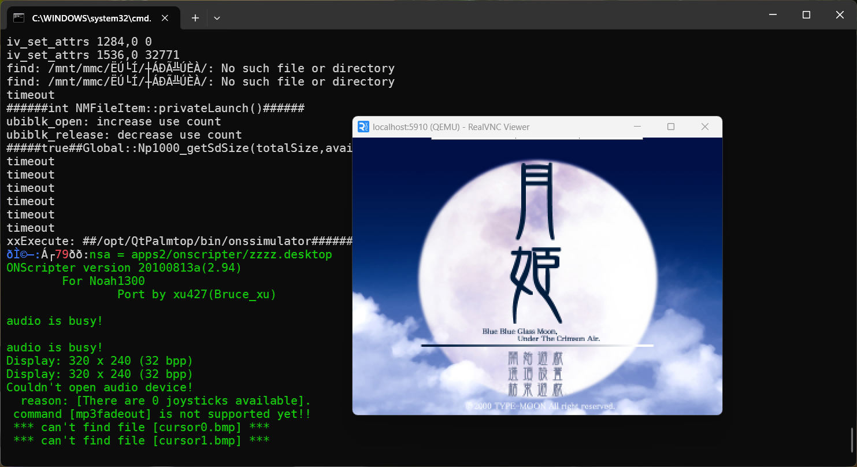Click the cmd.exe terminal tab icon
The image size is (857, 467).
click(x=18, y=18)
